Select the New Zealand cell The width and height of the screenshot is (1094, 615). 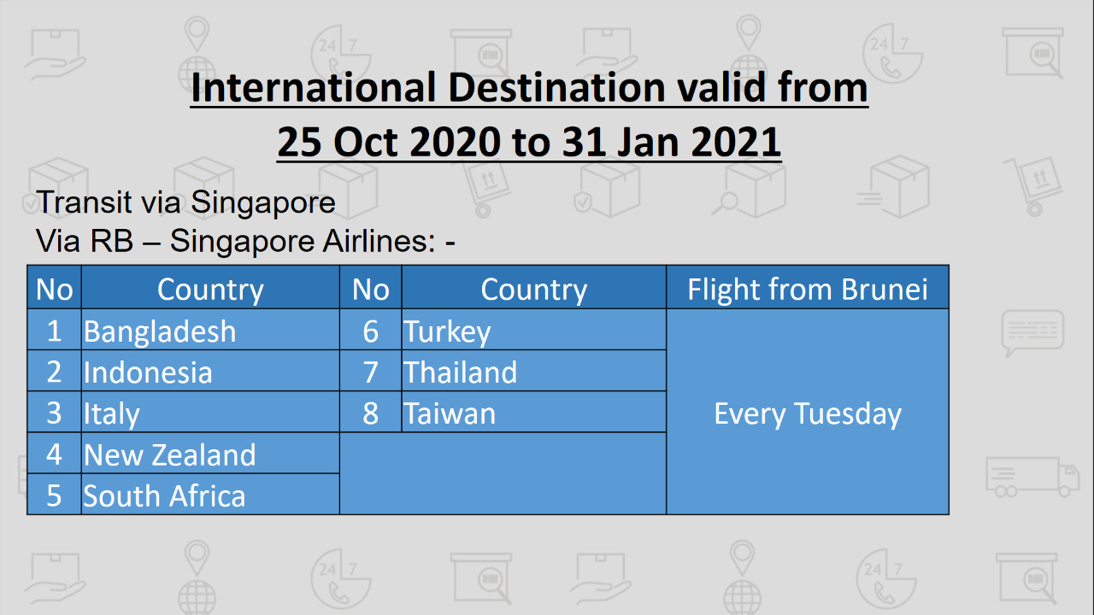tap(210, 453)
